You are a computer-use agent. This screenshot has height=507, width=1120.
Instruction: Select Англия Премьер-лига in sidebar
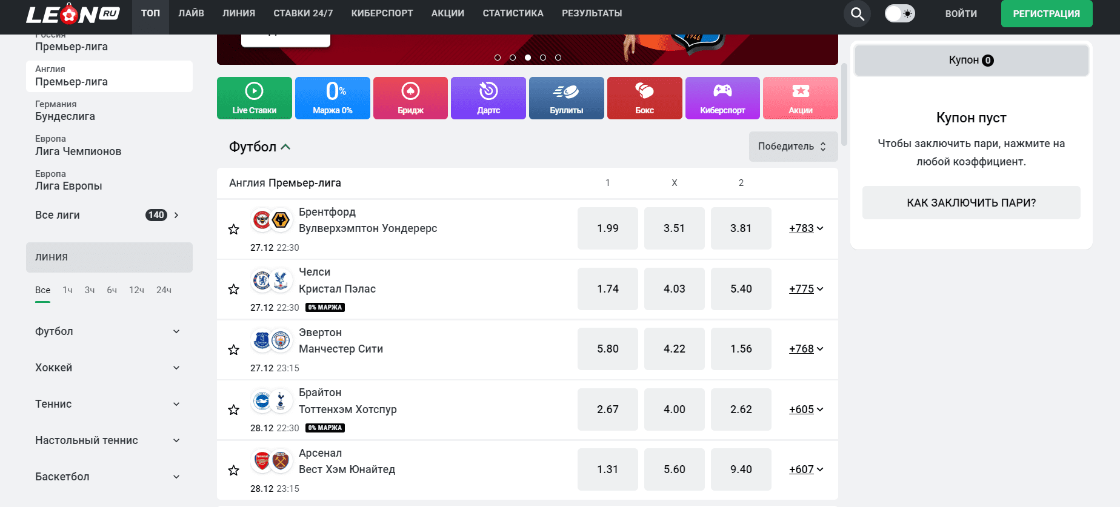point(109,76)
